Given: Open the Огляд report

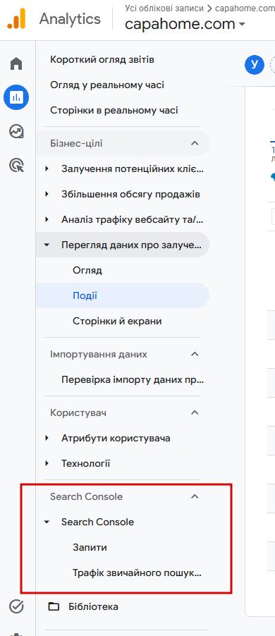Looking at the screenshot, I should tap(87, 270).
